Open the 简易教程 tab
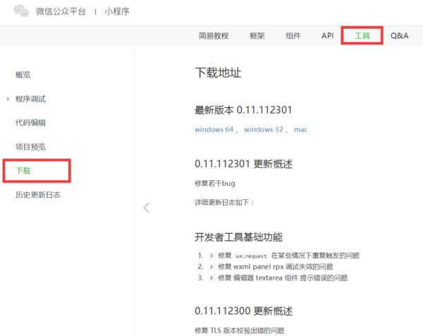Viewport: 423px width, 336px height. (x=214, y=35)
